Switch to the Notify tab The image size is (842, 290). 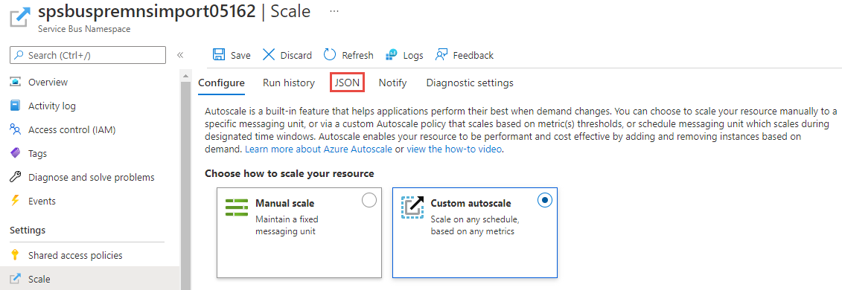[x=392, y=83]
